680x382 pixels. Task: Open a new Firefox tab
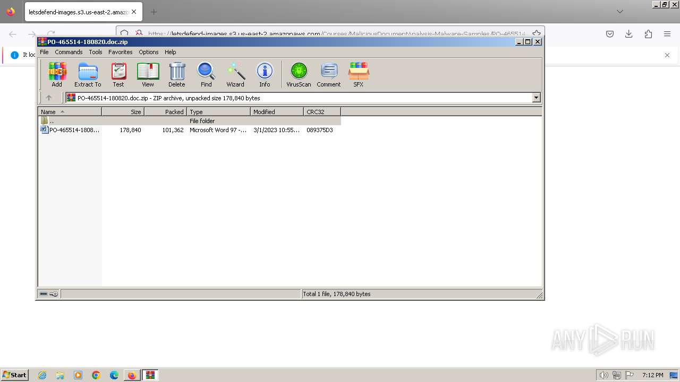click(154, 12)
